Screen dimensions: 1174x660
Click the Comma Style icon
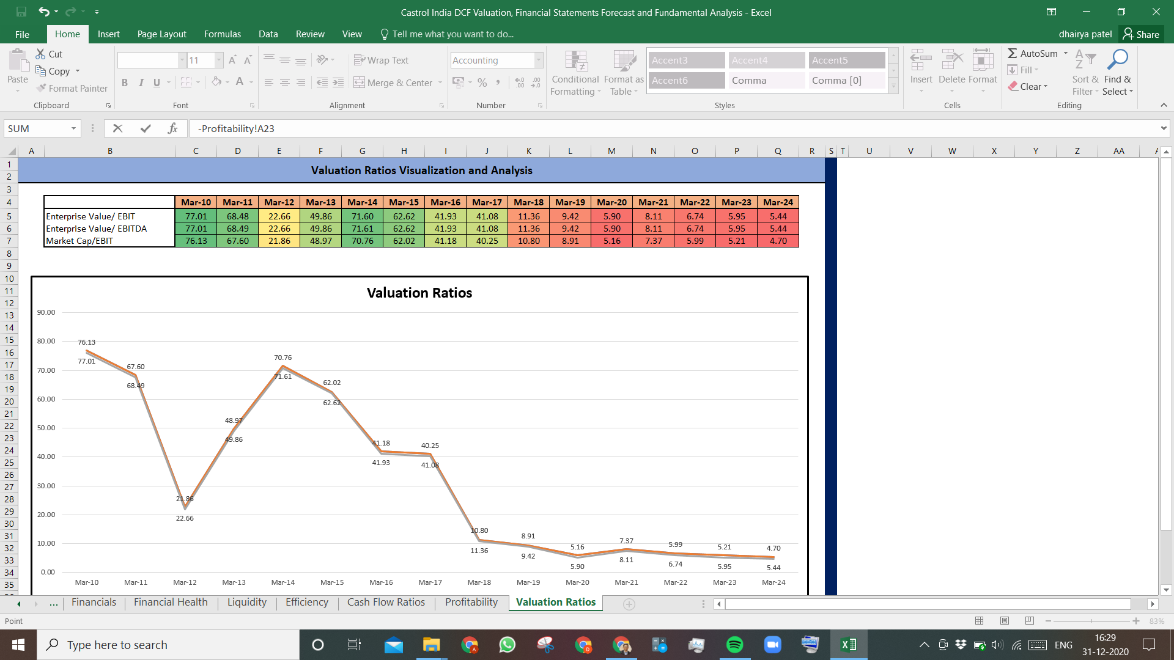498,82
